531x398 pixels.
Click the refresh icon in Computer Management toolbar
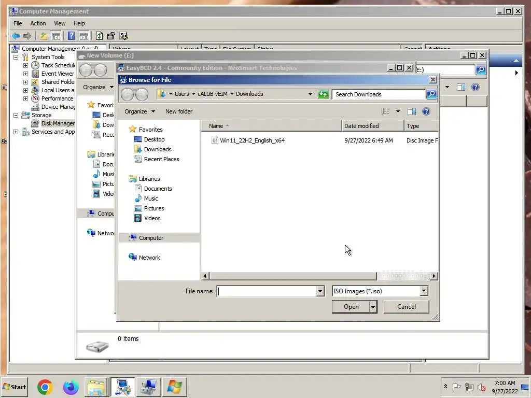(99, 36)
